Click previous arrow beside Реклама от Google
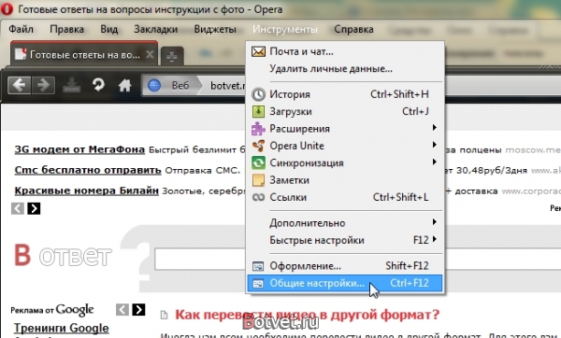The image size is (561, 338). tap(122, 309)
